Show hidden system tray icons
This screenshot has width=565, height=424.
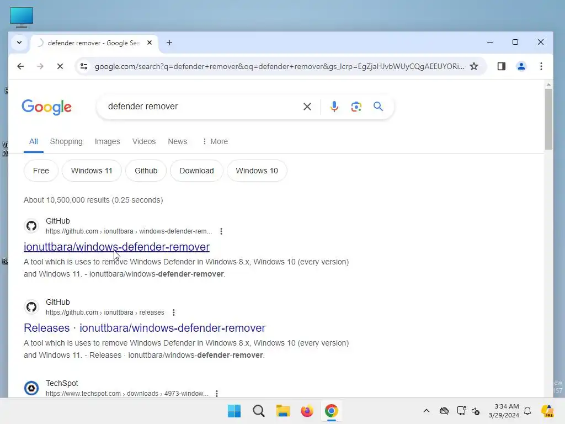click(x=427, y=411)
